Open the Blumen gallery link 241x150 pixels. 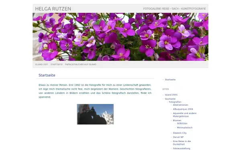tap(177, 120)
